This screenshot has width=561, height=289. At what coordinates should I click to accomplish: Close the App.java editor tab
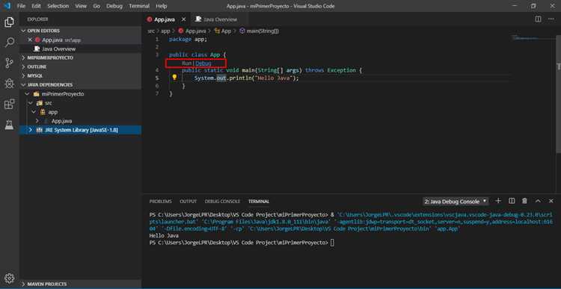[183, 19]
